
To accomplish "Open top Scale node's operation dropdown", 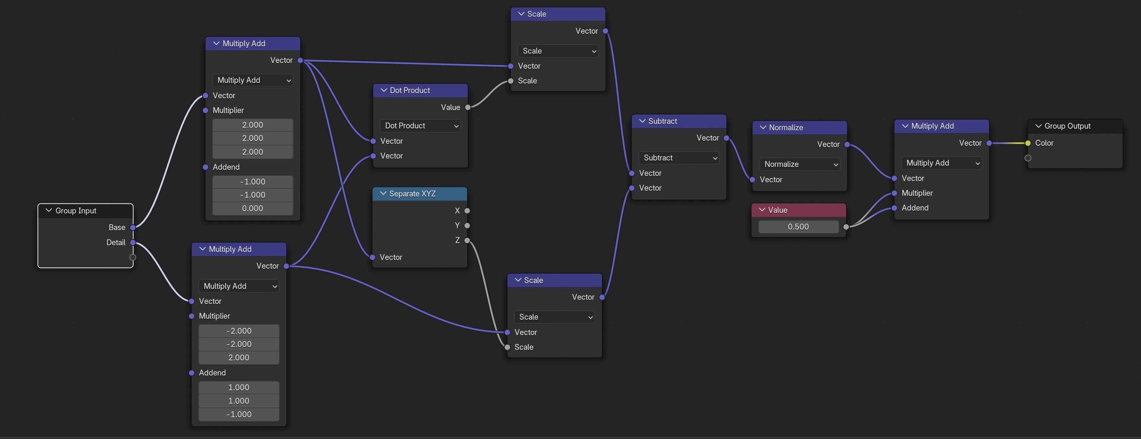I will [x=558, y=51].
